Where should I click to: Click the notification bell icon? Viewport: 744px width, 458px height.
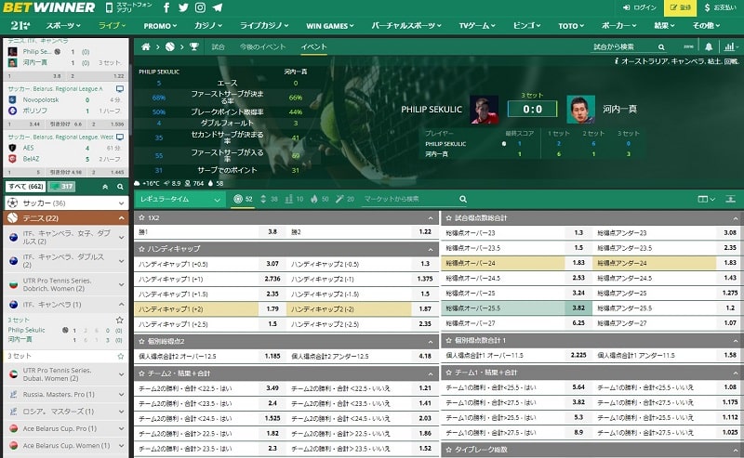[709, 46]
